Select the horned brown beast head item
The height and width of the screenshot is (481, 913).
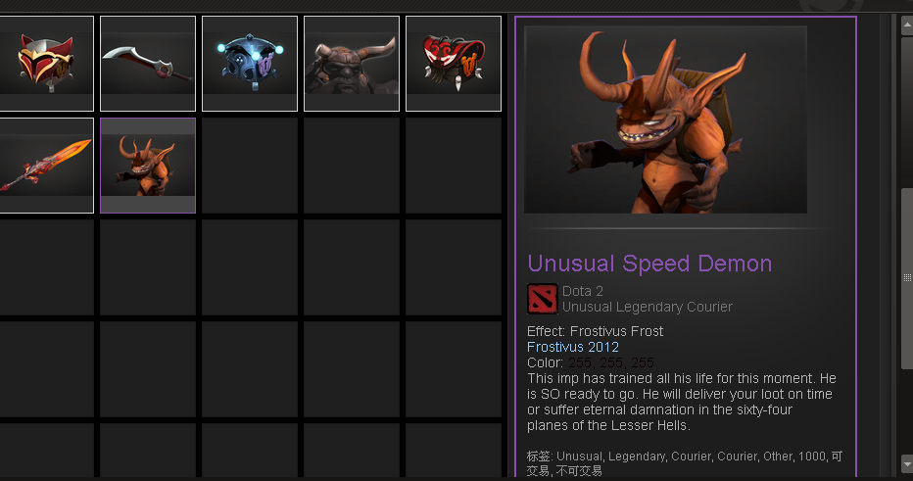coord(352,64)
